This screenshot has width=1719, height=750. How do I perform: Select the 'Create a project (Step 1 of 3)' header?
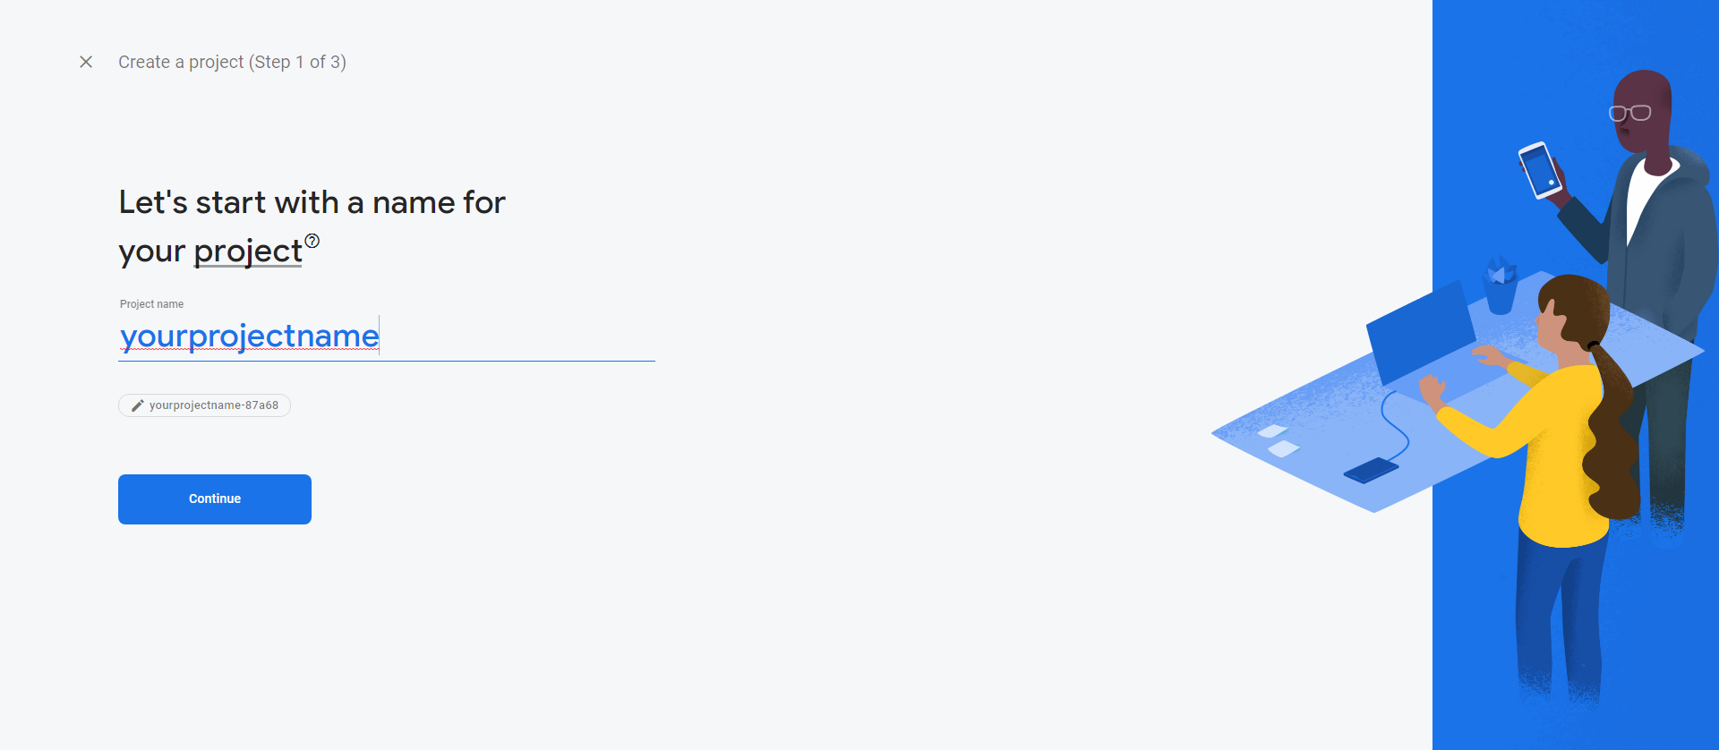coord(233,62)
